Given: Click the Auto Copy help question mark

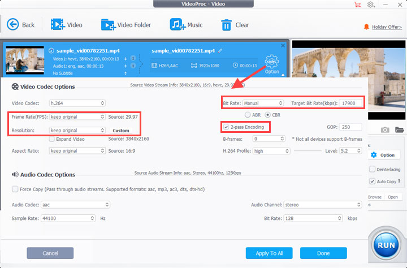Looking at the screenshot, I should coord(399,181).
